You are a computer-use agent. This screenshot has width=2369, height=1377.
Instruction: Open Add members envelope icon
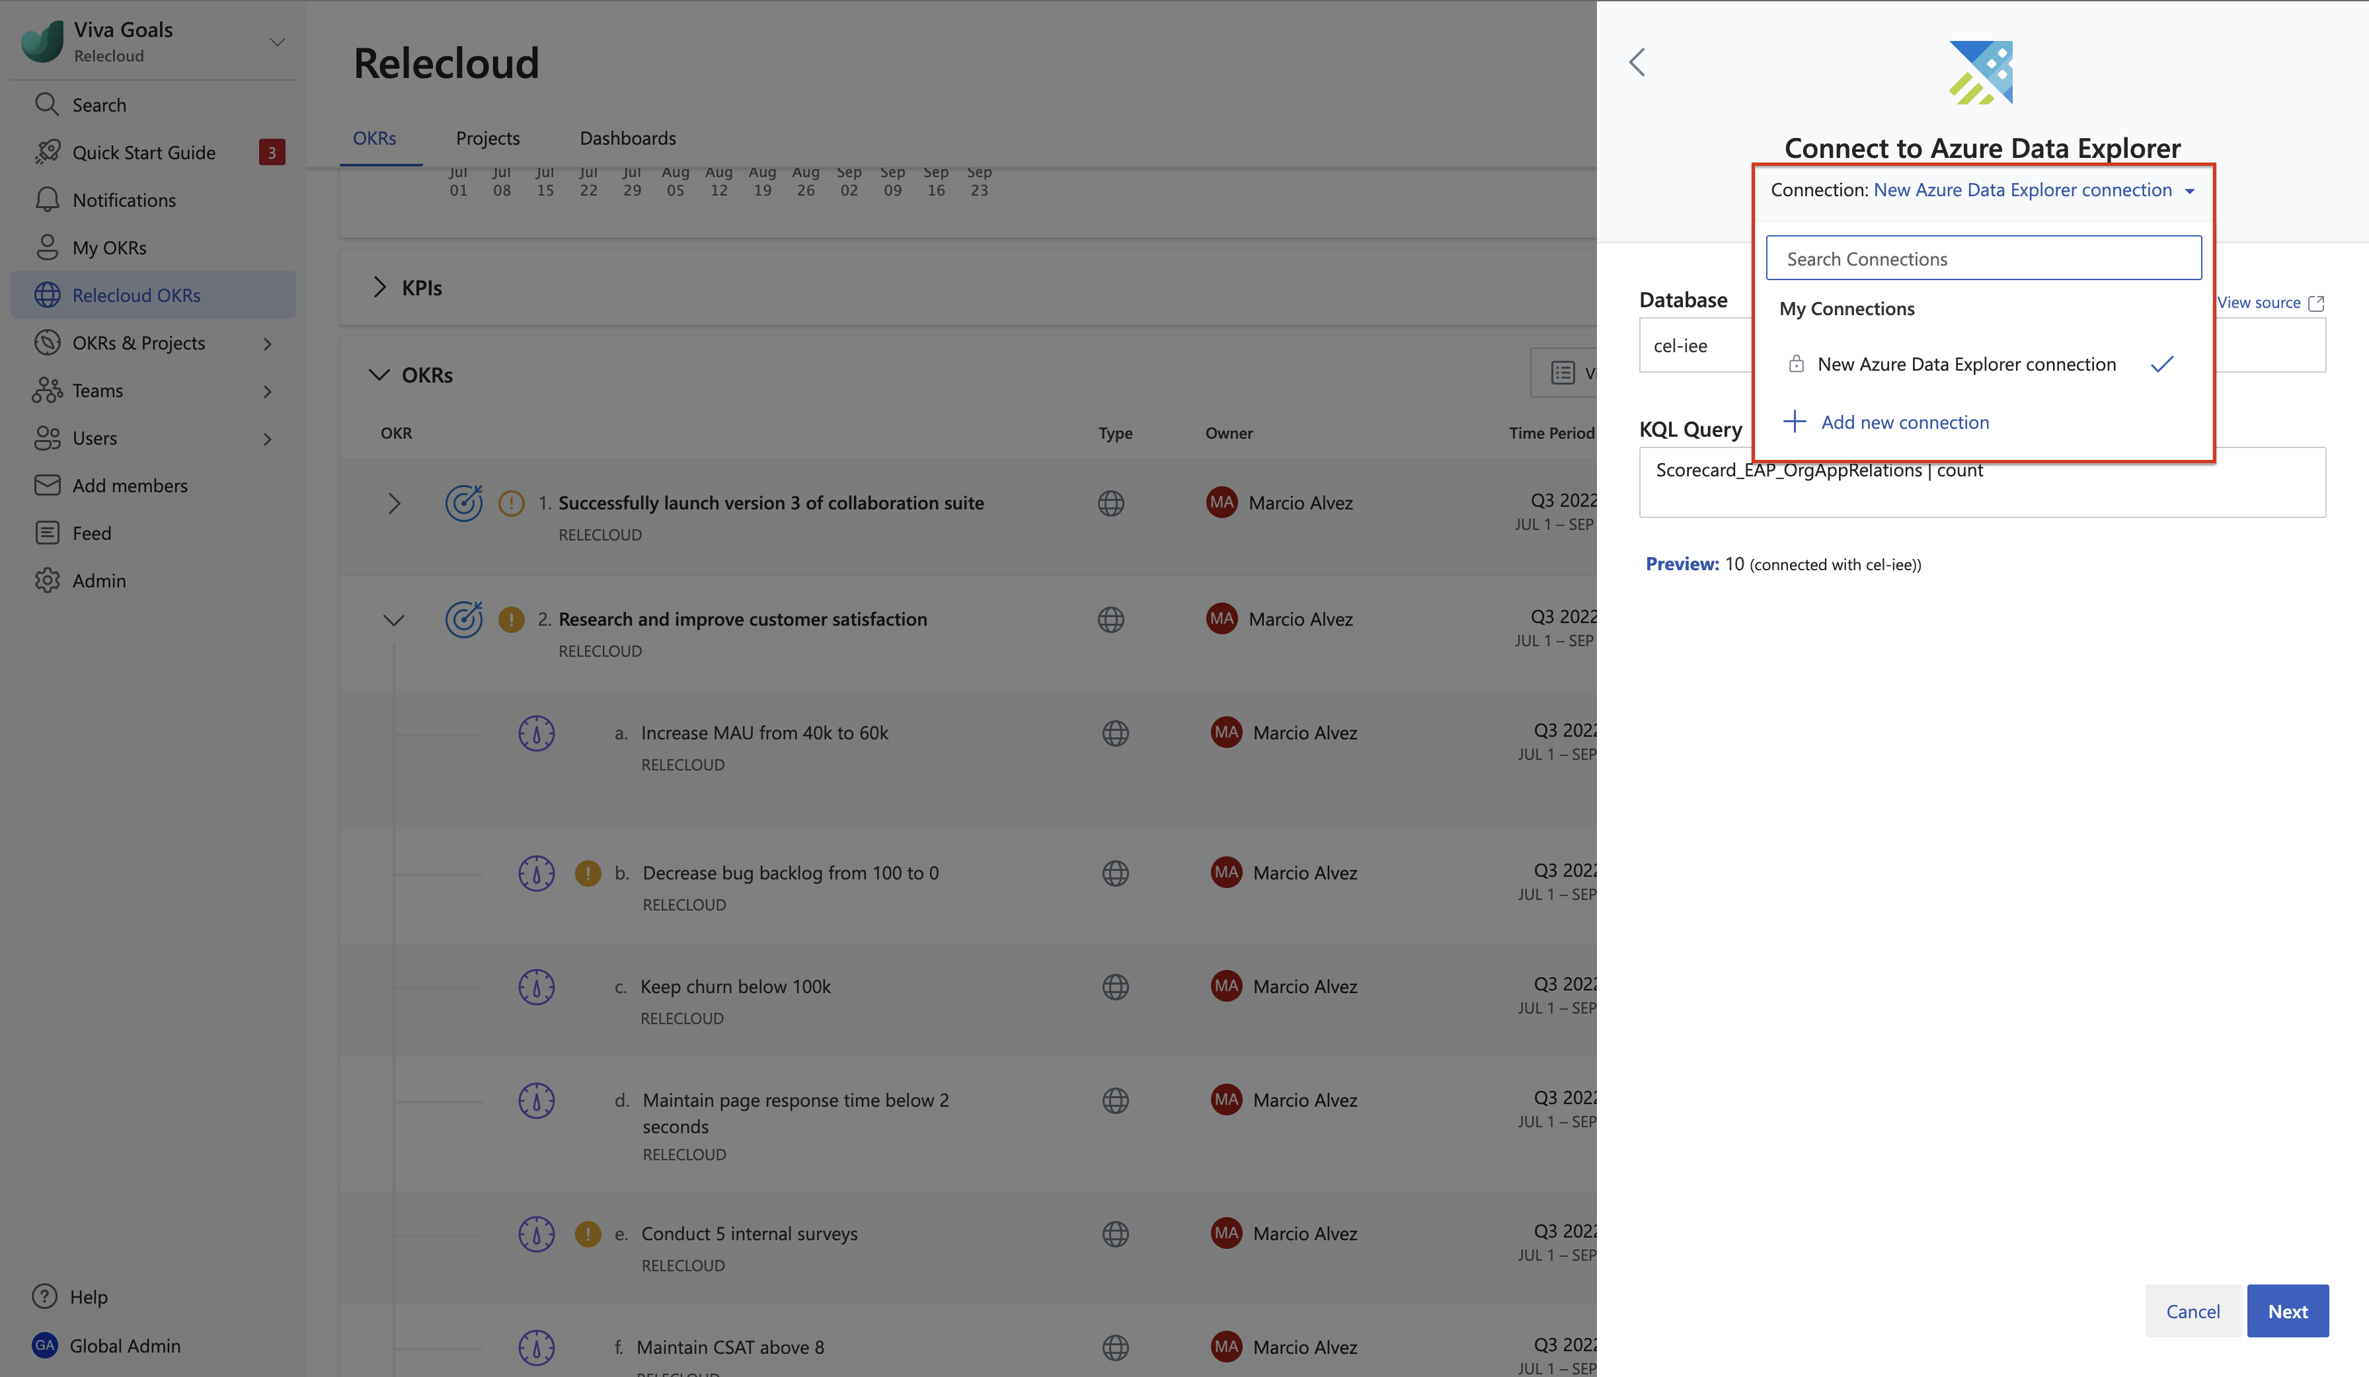coord(47,485)
